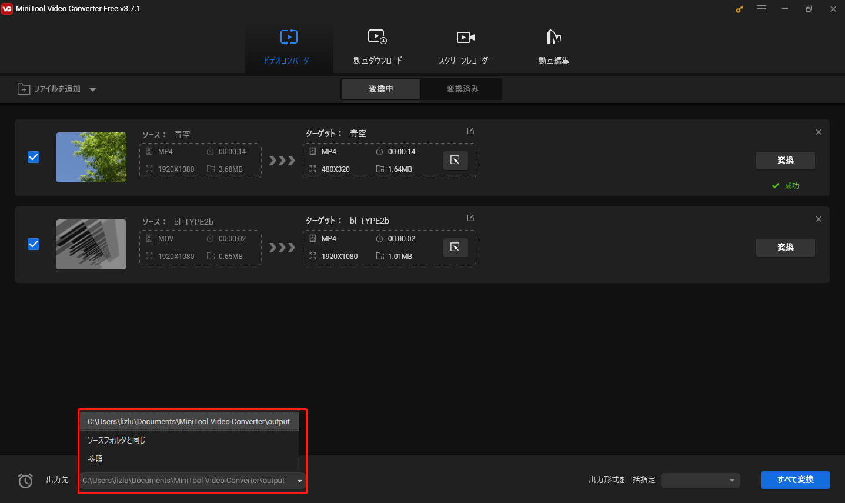
Task: Click the 成功 status text
Action: pos(792,186)
